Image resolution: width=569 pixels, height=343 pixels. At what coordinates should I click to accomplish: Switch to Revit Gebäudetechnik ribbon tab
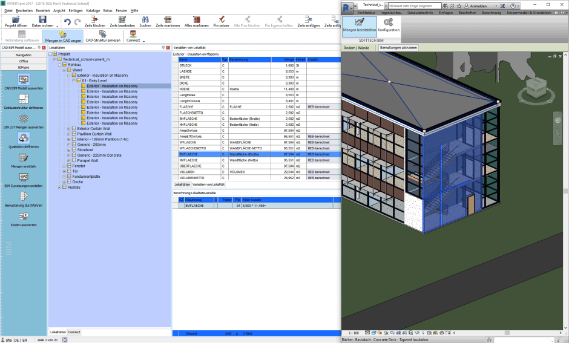(420, 12)
